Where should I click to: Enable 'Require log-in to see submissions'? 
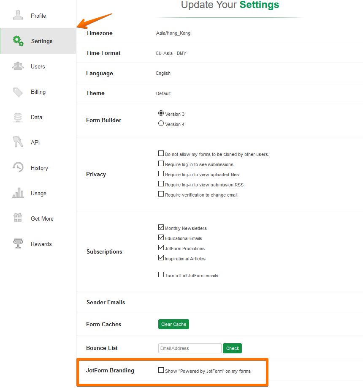[x=161, y=163]
